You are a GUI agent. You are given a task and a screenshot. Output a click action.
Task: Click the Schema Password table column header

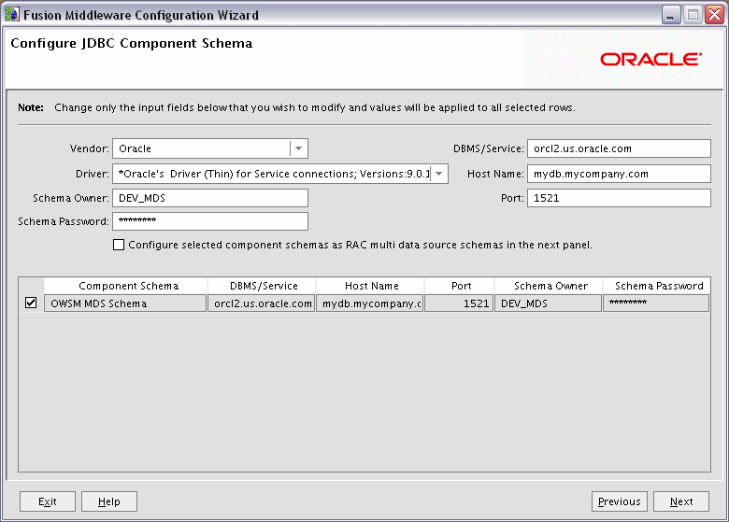[x=656, y=286]
